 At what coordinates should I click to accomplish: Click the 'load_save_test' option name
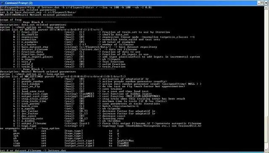[x=33, y=91]
